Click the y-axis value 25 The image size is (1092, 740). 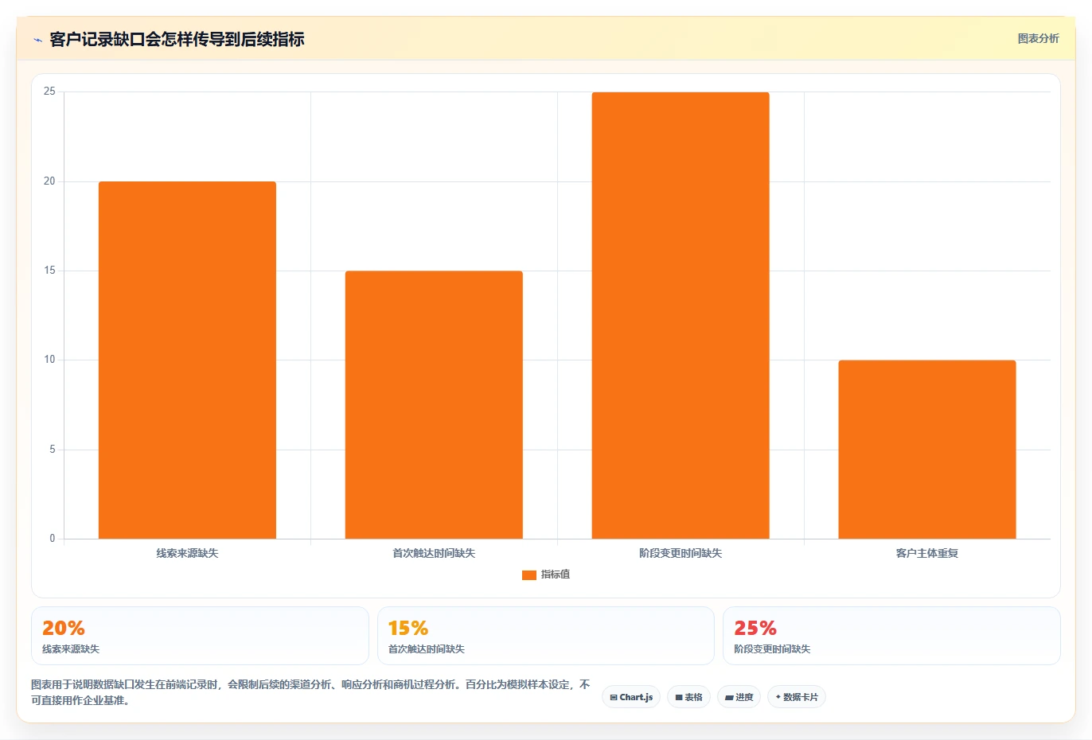click(x=49, y=92)
